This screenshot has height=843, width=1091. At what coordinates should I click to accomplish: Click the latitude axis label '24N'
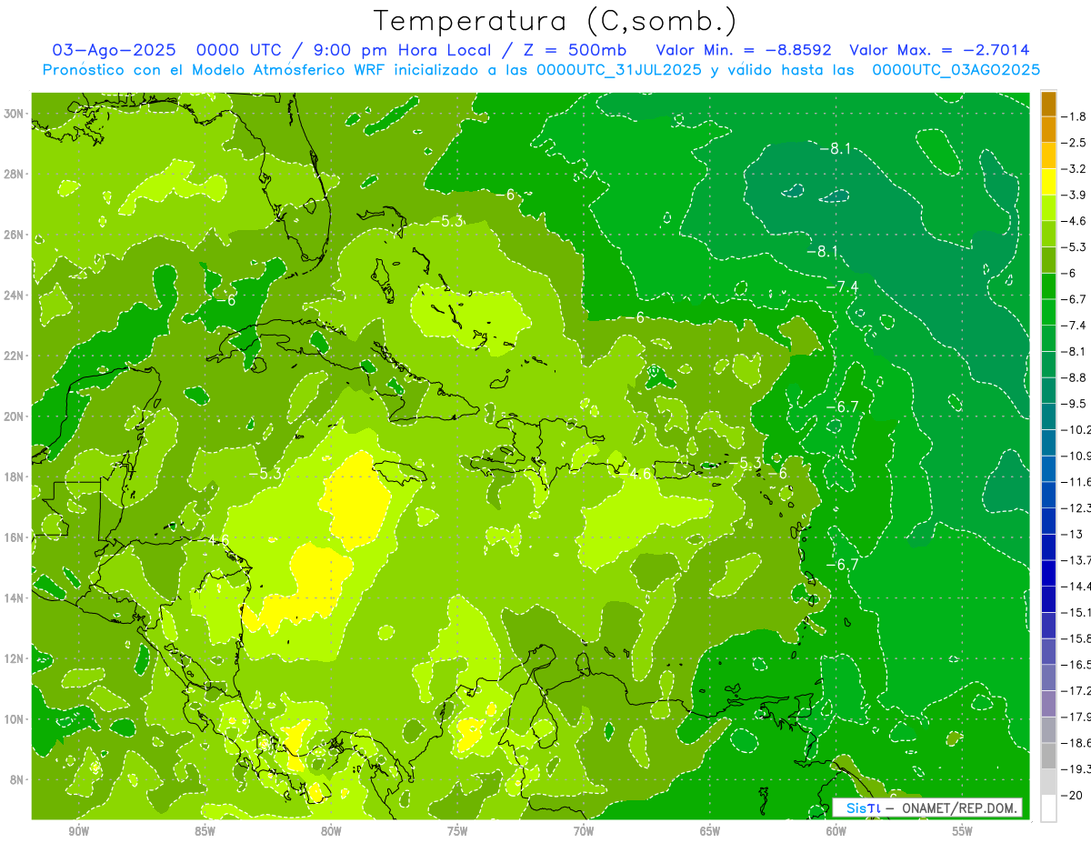click(15, 295)
